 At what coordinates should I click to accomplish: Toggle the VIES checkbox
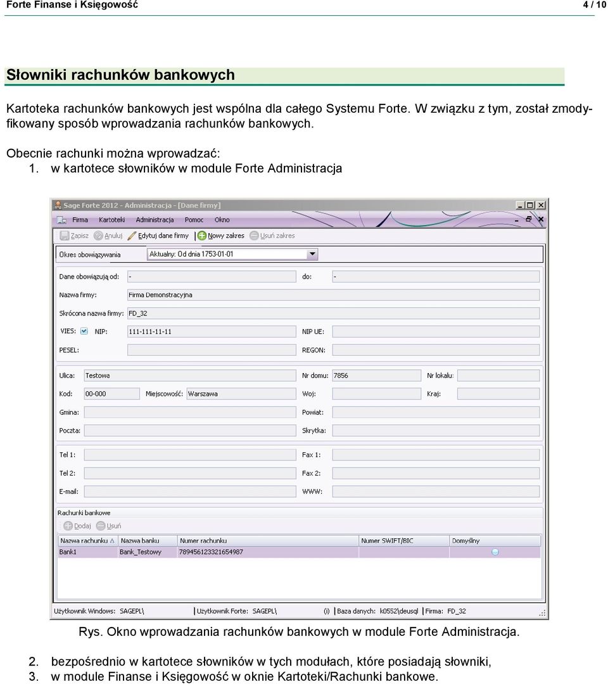(x=84, y=331)
